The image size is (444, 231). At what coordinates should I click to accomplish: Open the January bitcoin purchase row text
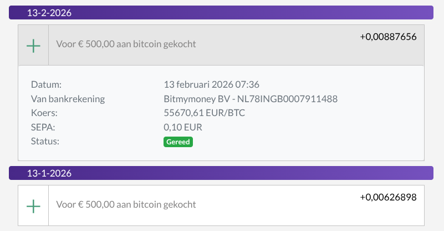click(x=126, y=204)
